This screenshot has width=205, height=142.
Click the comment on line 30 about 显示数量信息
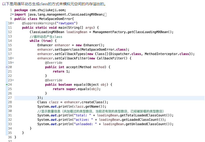pos(101,111)
